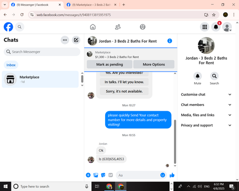The width and height of the screenshot is (239, 191).
Task: Click the 'Is (630)656,4053' message
Action: 111,159
